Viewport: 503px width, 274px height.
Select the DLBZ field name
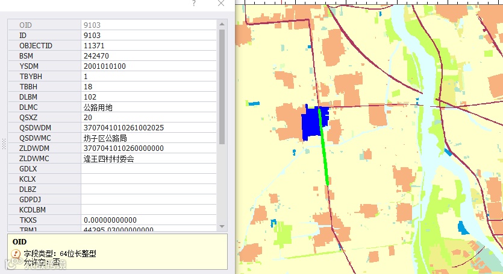(x=28, y=189)
